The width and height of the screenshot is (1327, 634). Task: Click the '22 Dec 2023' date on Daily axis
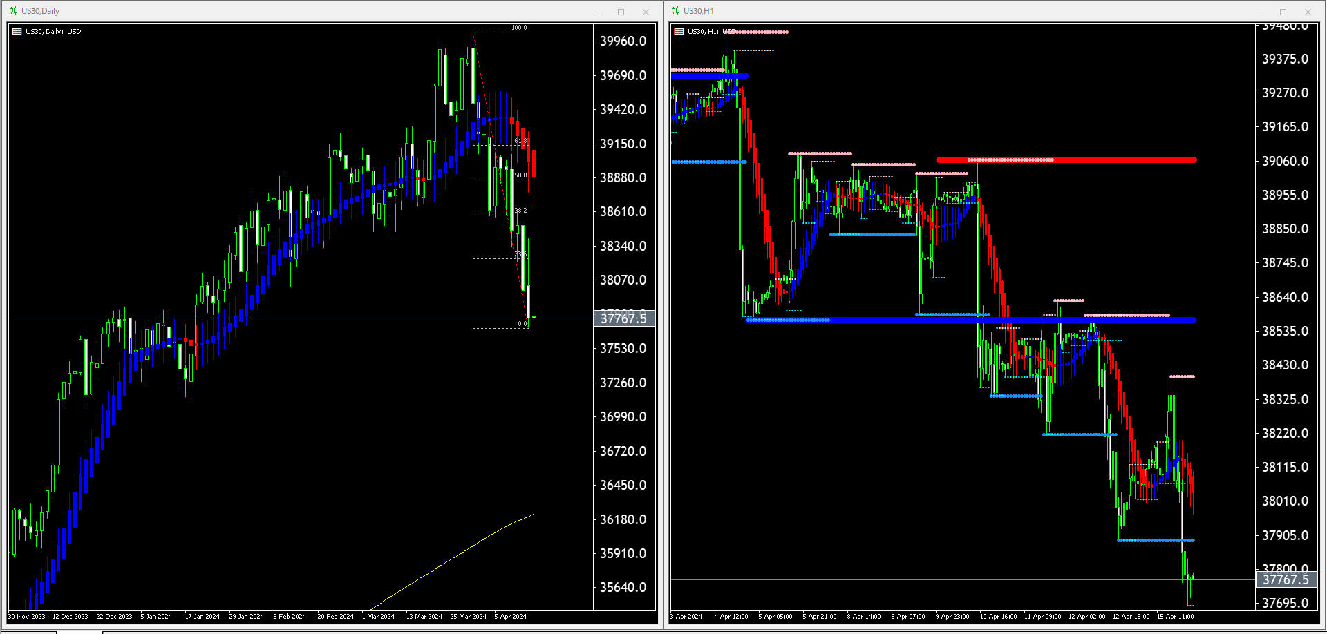tap(115, 617)
